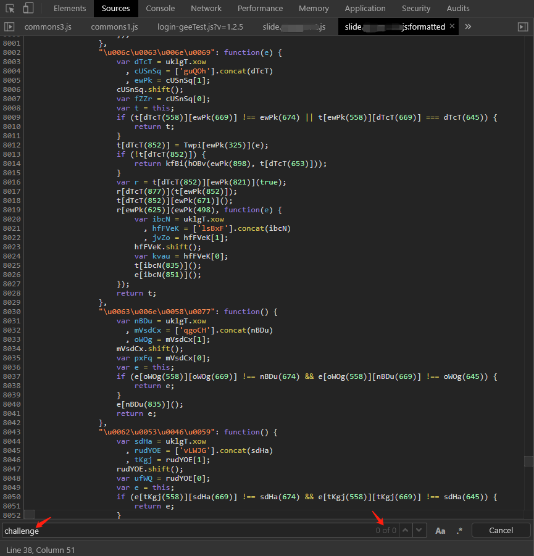The height and width of the screenshot is (556, 534).
Task: Open the Memory tab
Action: 314,8
